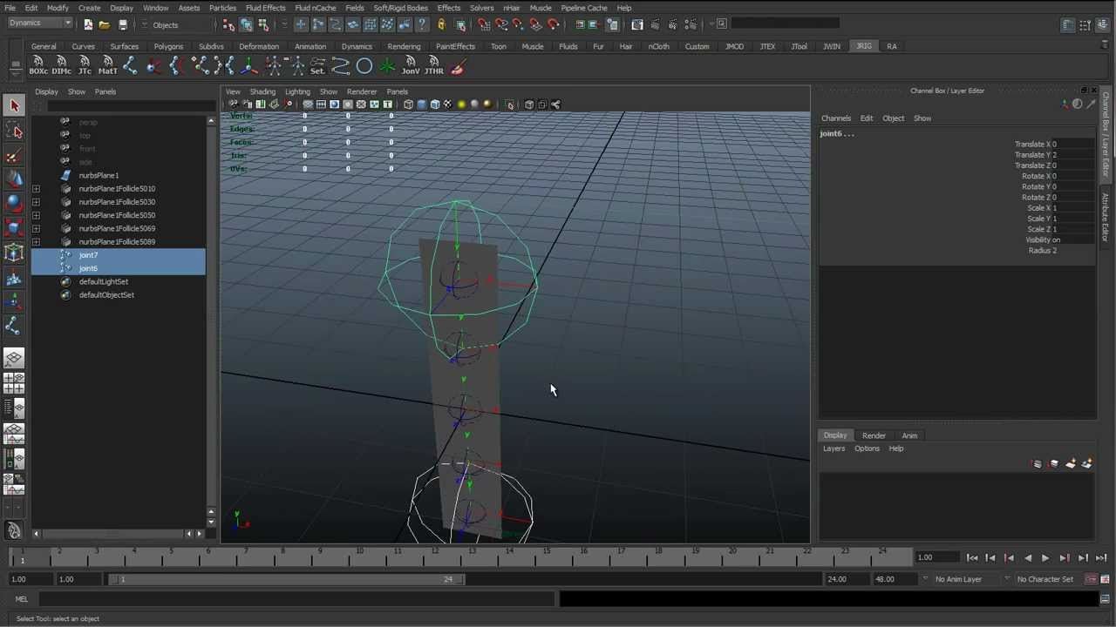
Task: Expand nurbsPlane1Follicle5069 node
Action: click(36, 229)
